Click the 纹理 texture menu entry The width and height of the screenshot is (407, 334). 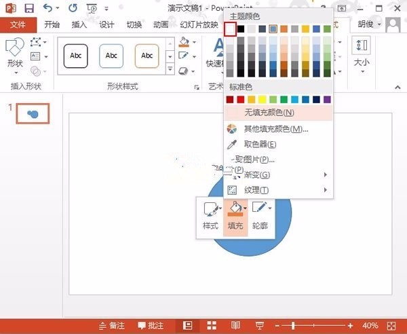click(x=279, y=190)
